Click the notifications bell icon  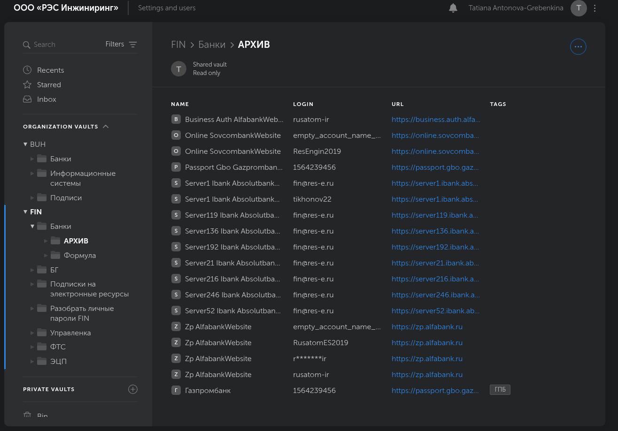tap(453, 8)
